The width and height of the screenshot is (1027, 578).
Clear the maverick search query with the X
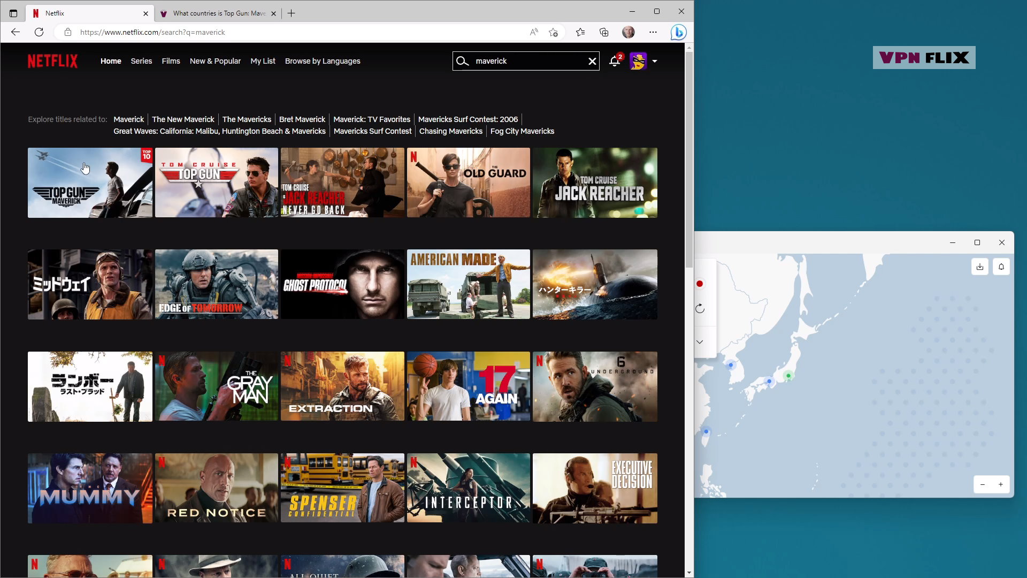pyautogui.click(x=592, y=61)
